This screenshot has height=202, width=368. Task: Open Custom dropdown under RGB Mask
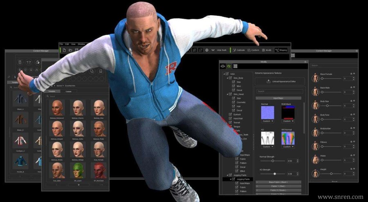point(288,121)
